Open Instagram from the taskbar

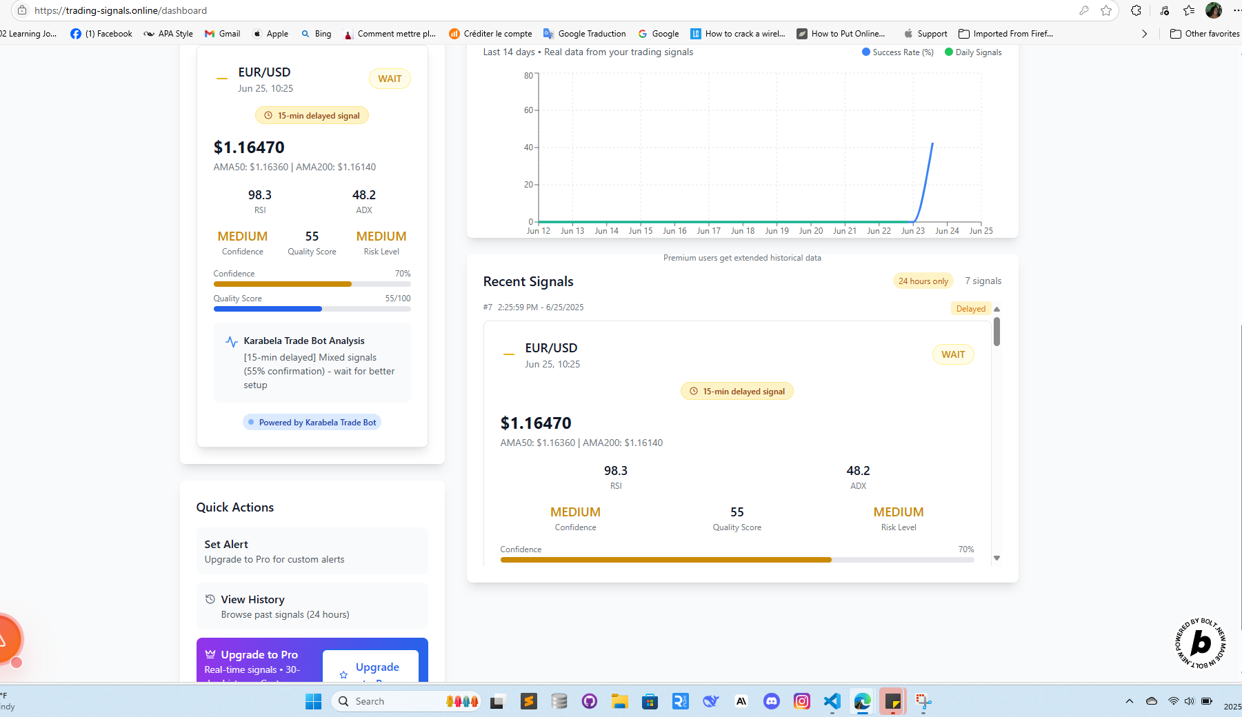click(x=801, y=701)
